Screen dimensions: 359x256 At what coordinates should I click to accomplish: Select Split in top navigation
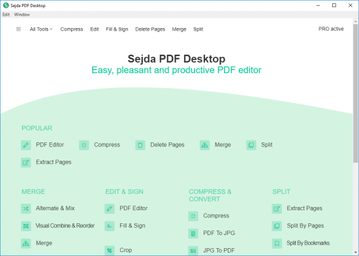pyautogui.click(x=198, y=29)
